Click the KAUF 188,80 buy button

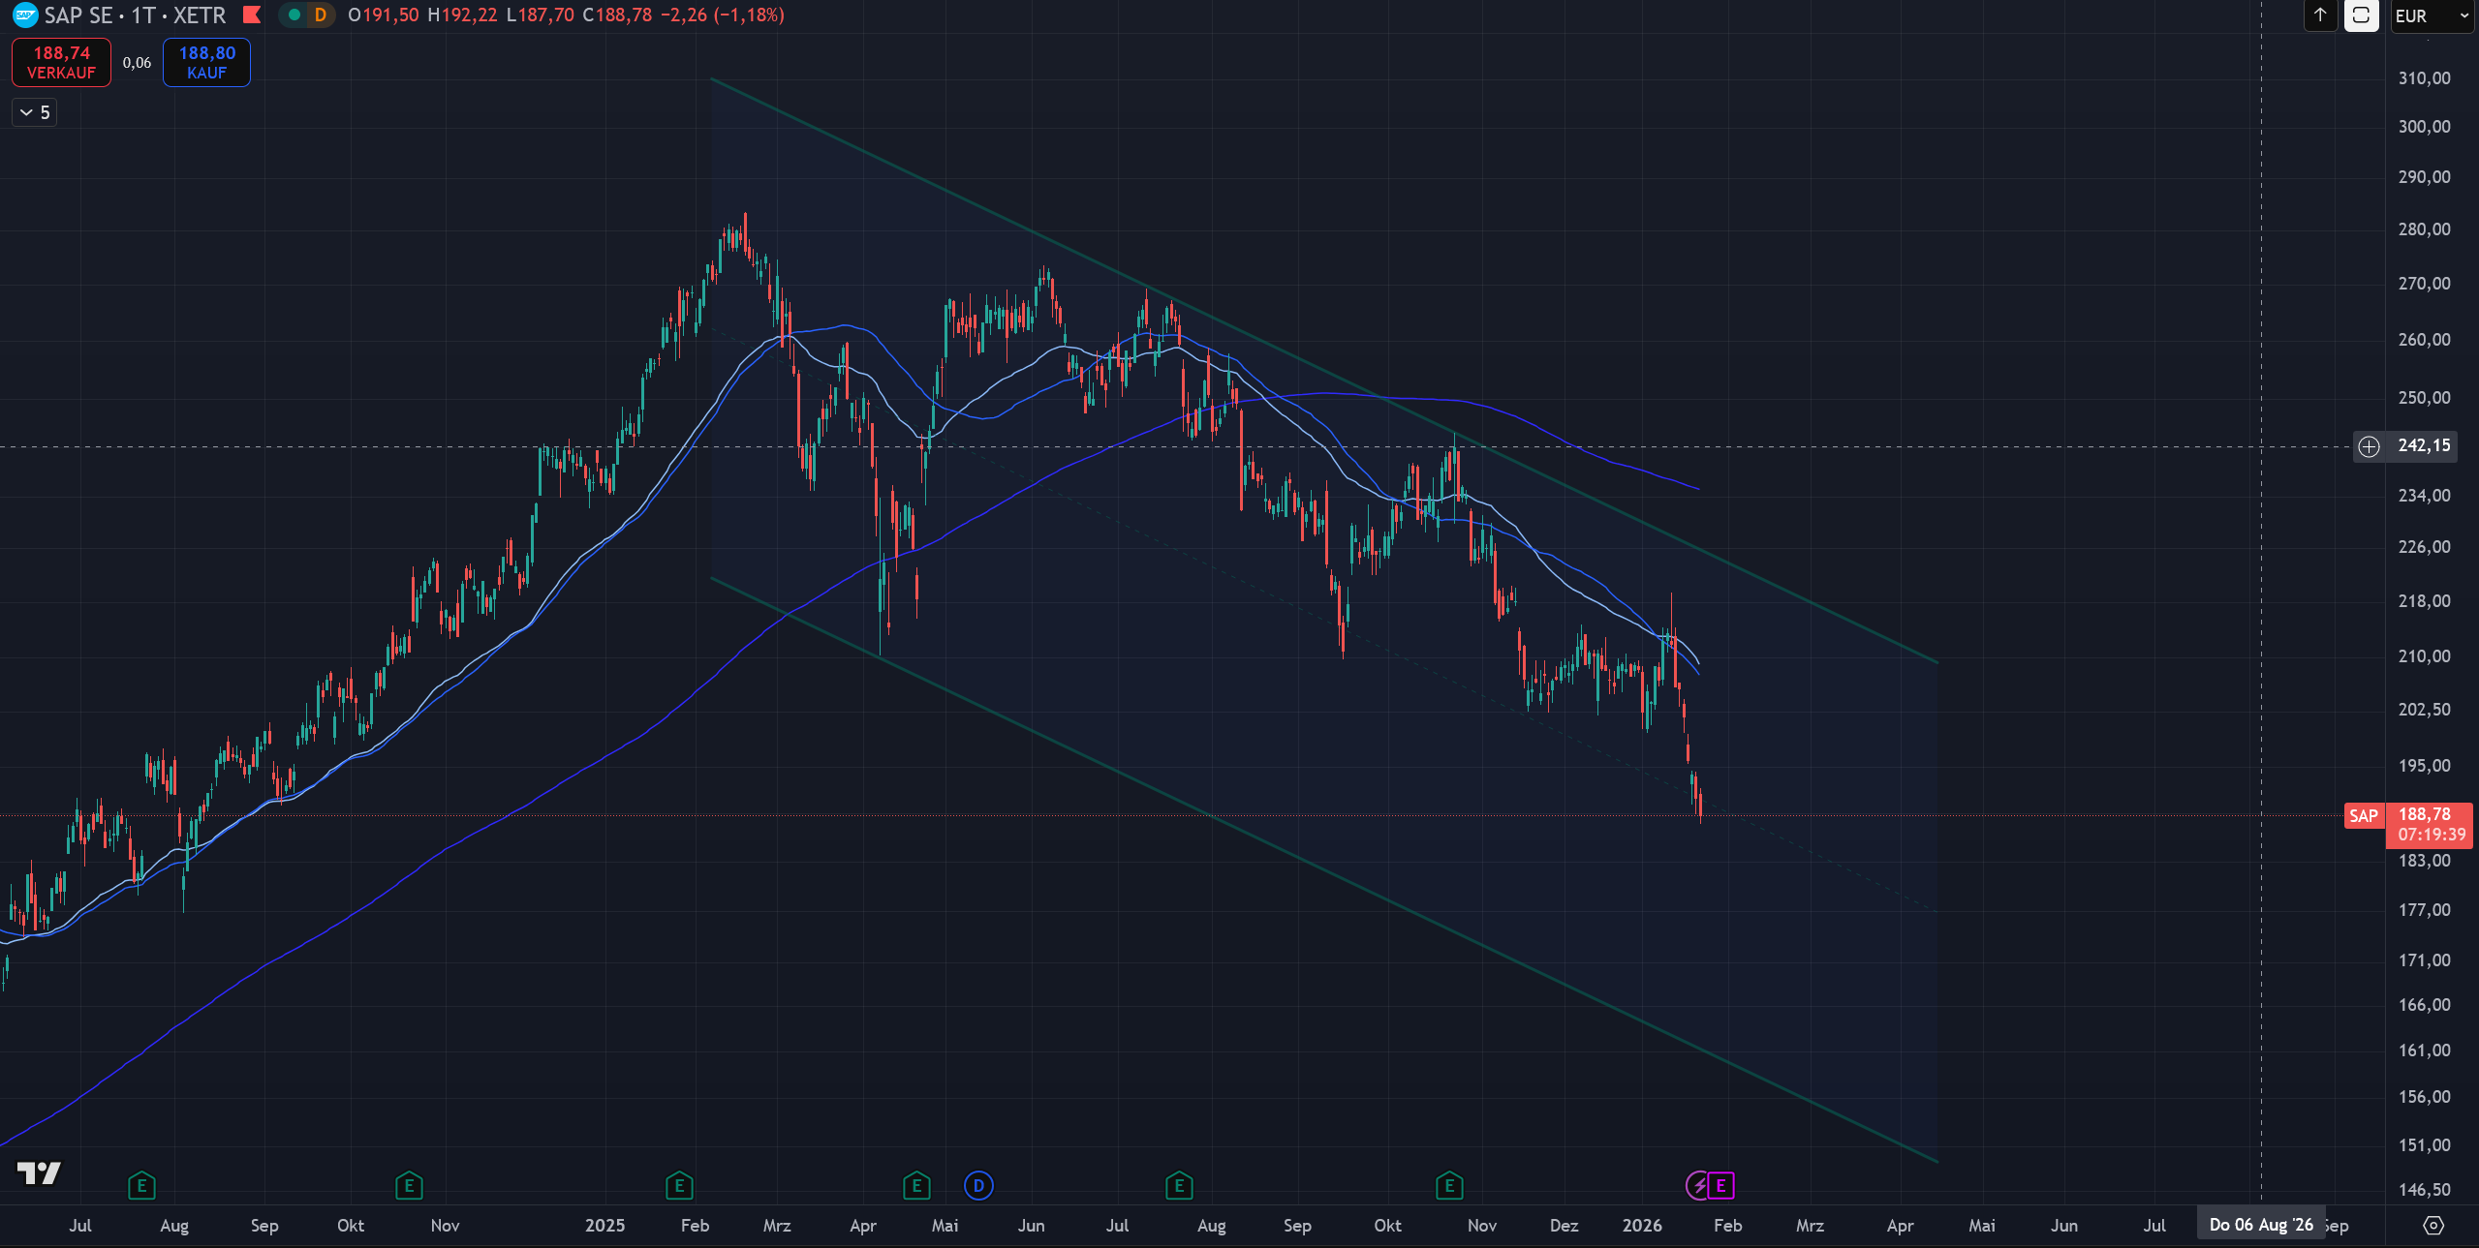(206, 62)
